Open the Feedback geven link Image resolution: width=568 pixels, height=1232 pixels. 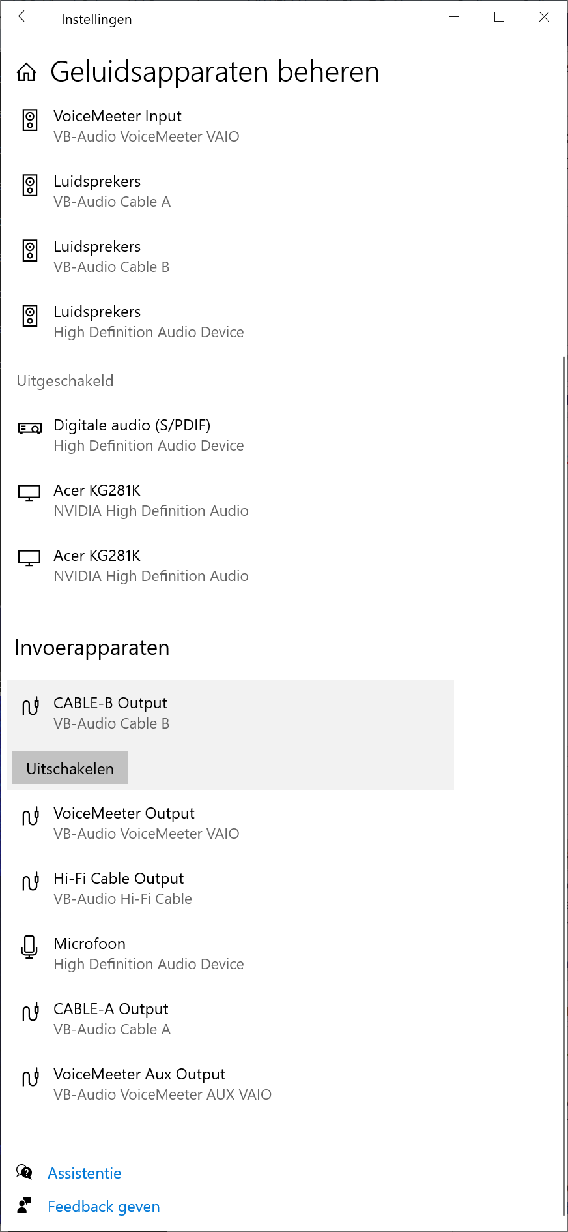(x=104, y=1207)
